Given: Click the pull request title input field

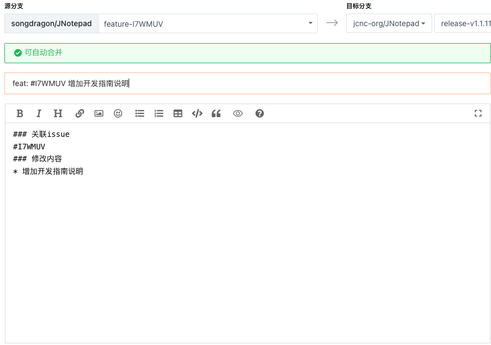Looking at the screenshot, I should 245,83.
